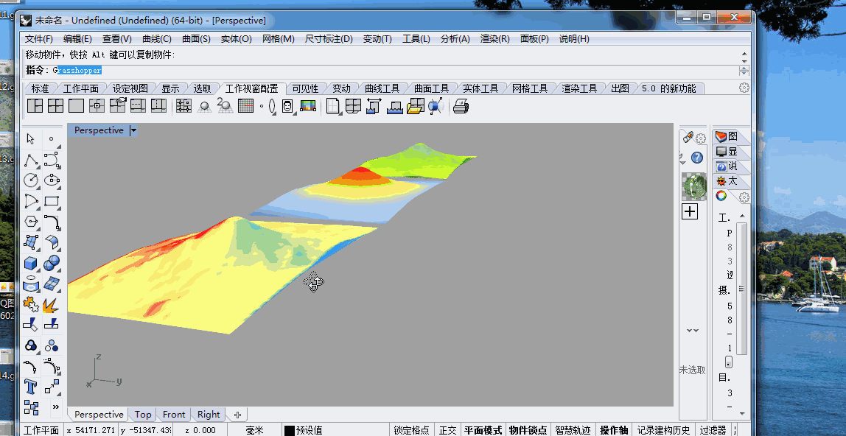This screenshot has height=436, width=846.
Task: Select the Polyline tool
Action: (x=31, y=160)
